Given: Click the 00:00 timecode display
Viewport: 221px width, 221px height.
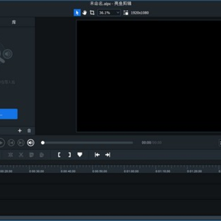Looking at the screenshot, I should 146,142.
